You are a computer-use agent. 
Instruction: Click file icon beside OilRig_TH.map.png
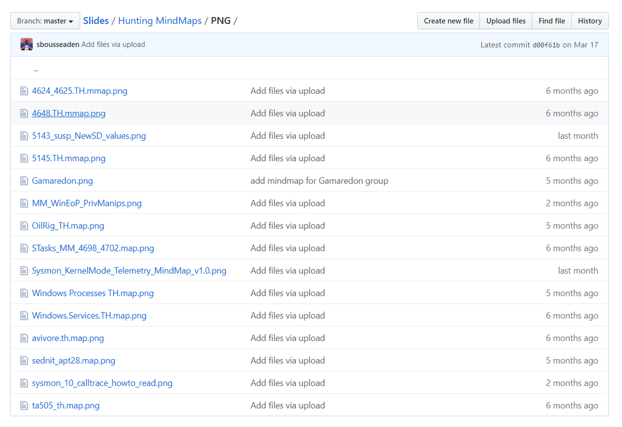[x=24, y=225]
